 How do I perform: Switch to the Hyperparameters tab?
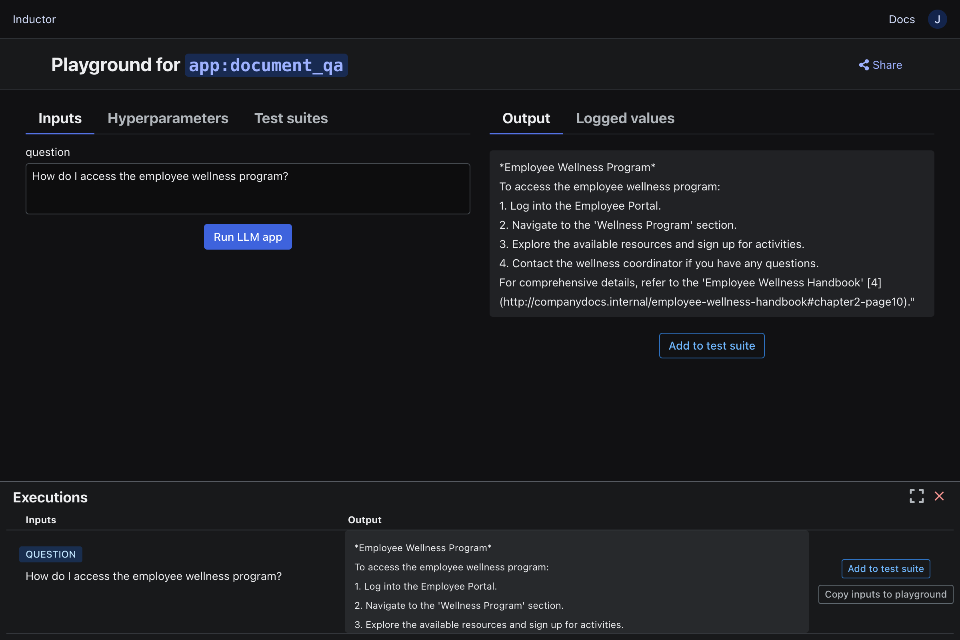pos(168,118)
